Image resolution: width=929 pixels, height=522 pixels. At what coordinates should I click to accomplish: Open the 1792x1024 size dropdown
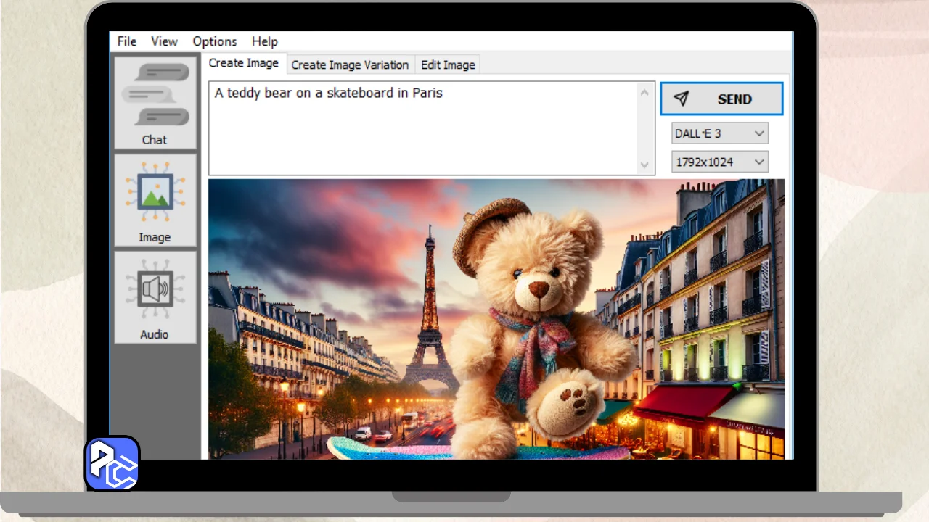pyautogui.click(x=719, y=162)
